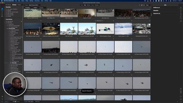Click the ON1 logo icon at top left
The width and height of the screenshot is (183, 103).
coord(2,5)
